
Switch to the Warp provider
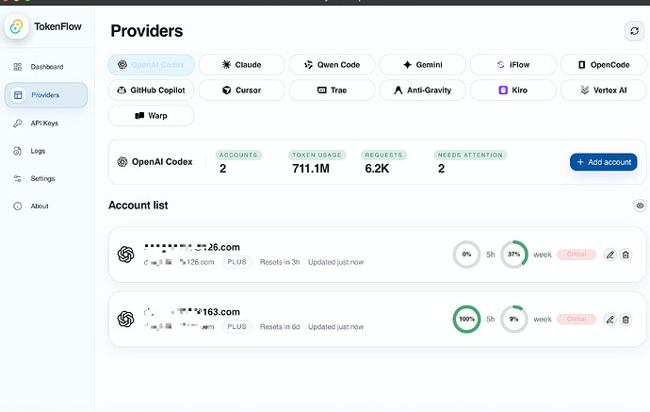(x=152, y=115)
